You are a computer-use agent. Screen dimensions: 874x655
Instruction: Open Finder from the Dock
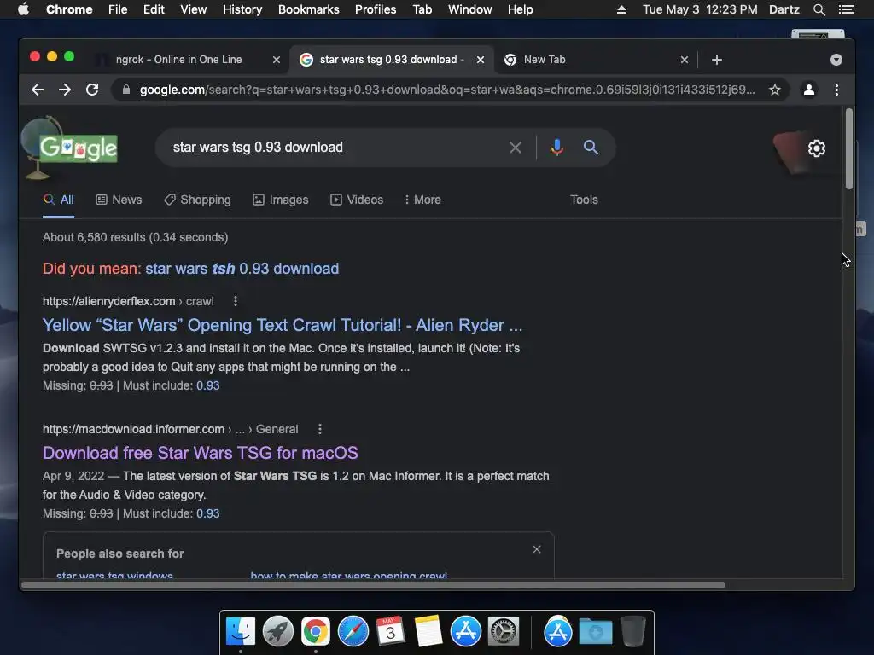(241, 632)
